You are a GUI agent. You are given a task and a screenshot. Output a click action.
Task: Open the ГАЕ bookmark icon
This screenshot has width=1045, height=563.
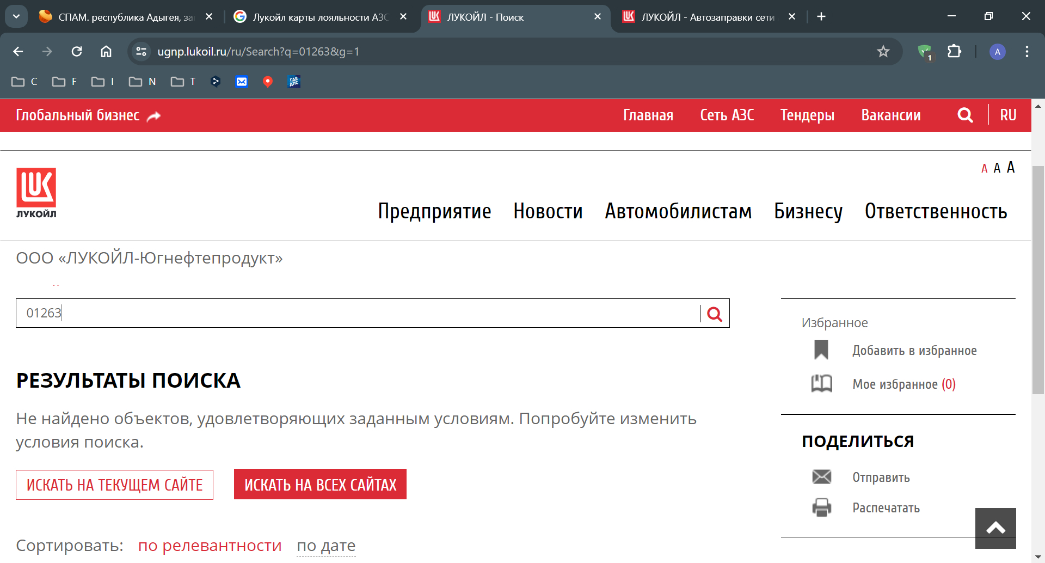294,82
